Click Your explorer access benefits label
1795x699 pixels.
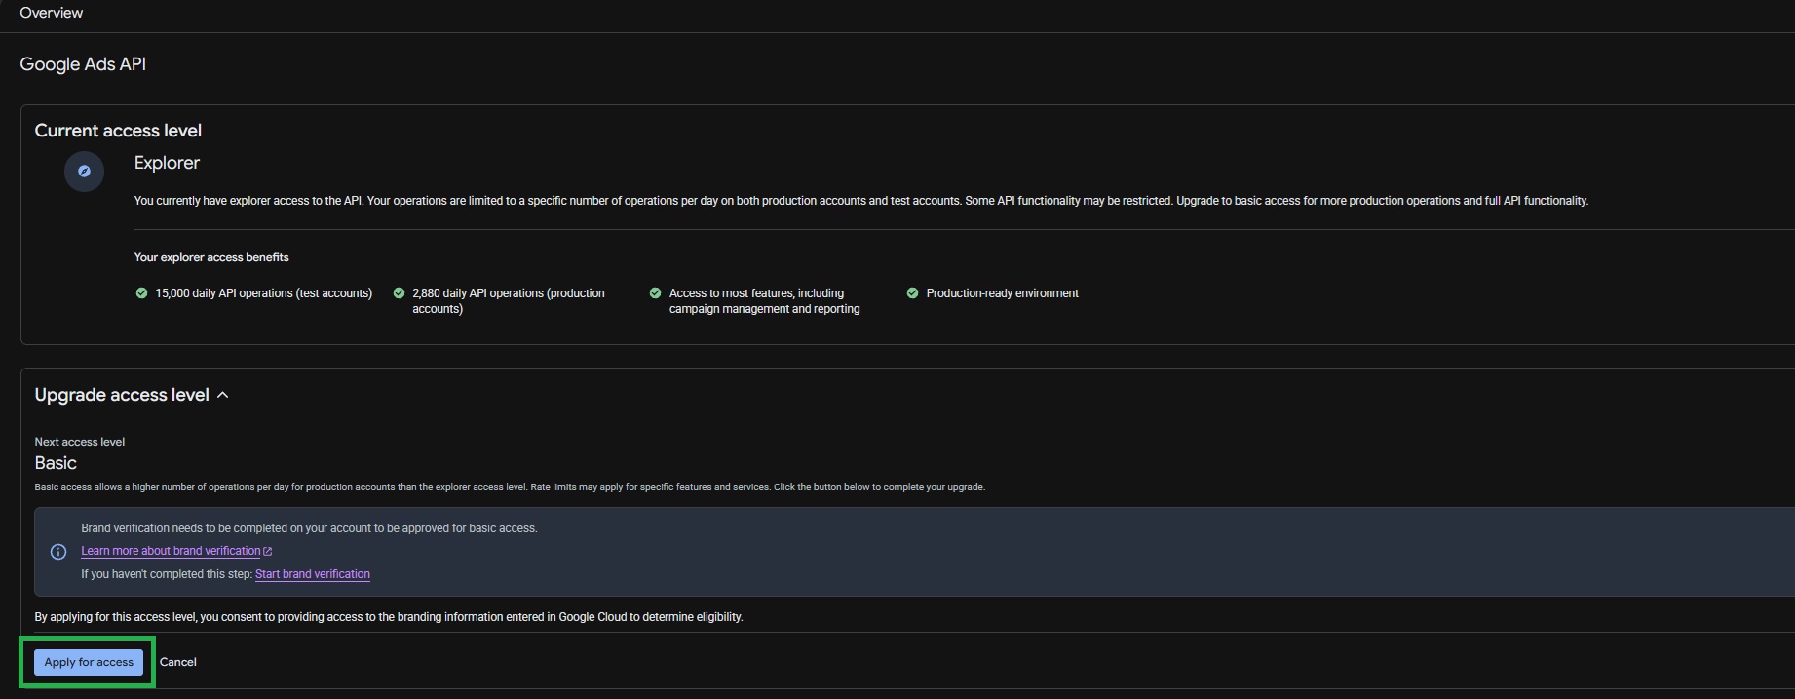pyautogui.click(x=211, y=257)
